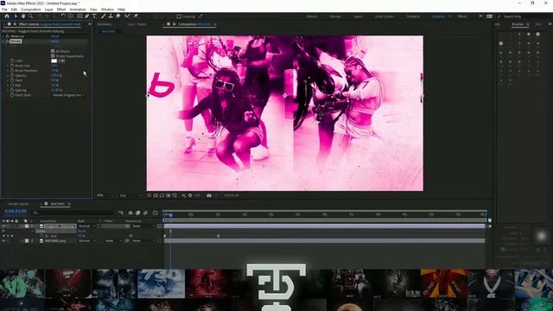Select the Hand tool
The height and width of the screenshot is (311, 553).
coord(23,16)
